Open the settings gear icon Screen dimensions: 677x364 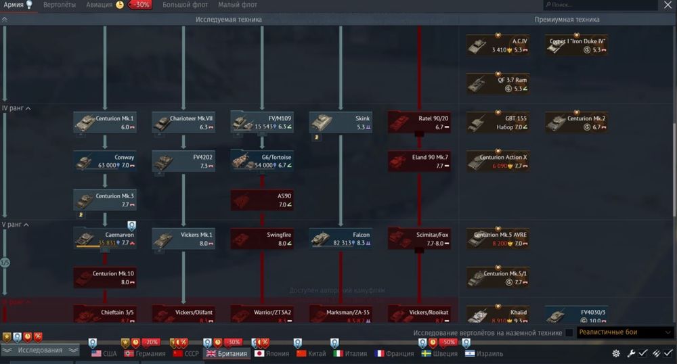coord(616,354)
